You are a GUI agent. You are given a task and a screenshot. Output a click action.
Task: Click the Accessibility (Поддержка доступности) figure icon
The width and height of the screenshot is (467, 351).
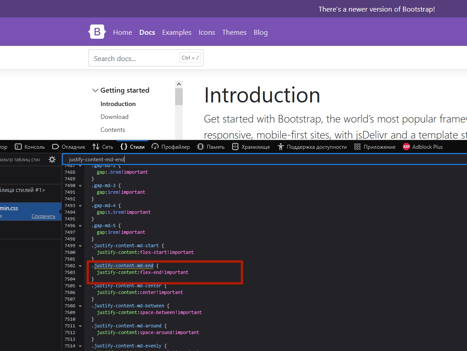tap(280, 147)
